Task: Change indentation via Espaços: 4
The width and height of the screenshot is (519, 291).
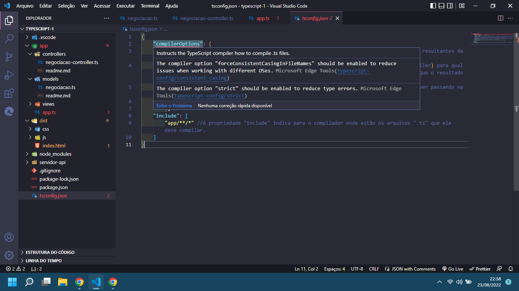Action: (334, 269)
